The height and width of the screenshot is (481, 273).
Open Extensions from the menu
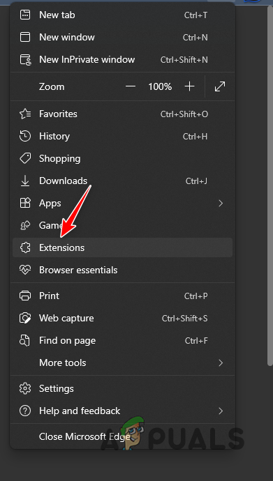click(x=122, y=247)
